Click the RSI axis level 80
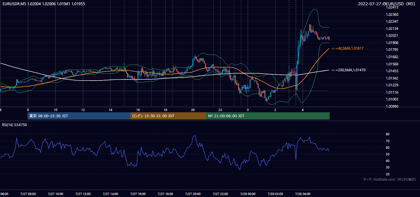 tap(388, 134)
